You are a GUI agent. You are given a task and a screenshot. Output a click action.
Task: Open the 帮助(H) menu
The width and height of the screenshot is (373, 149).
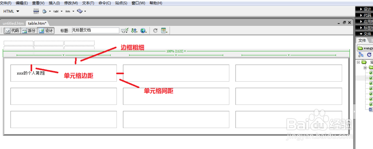(x=156, y=3)
